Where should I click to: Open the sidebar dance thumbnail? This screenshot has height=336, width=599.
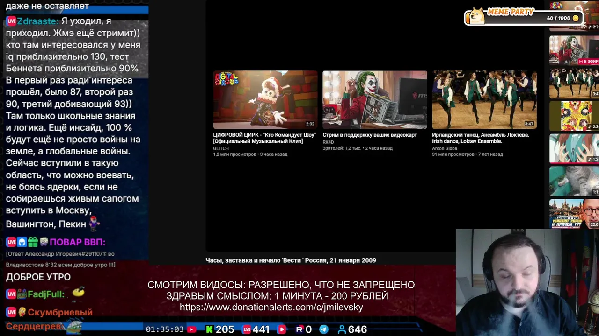[574, 83]
